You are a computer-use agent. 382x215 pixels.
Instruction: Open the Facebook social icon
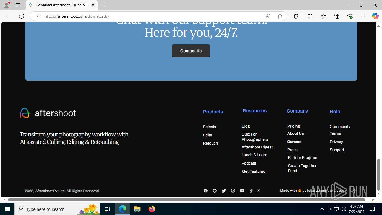click(206, 191)
